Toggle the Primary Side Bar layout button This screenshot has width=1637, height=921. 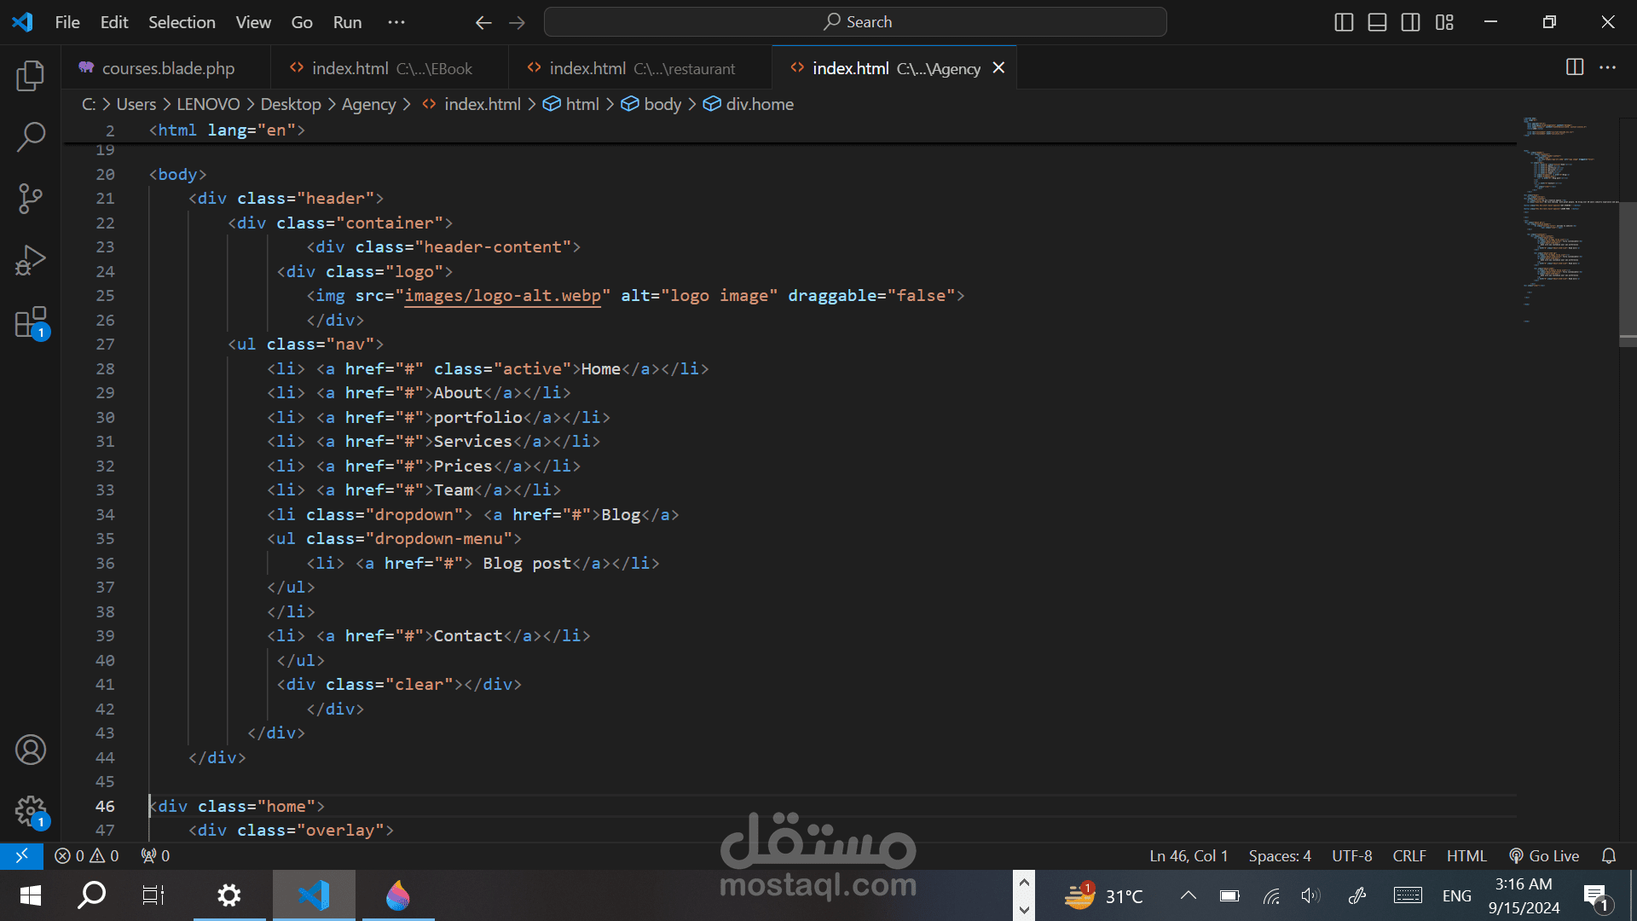[x=1344, y=22]
